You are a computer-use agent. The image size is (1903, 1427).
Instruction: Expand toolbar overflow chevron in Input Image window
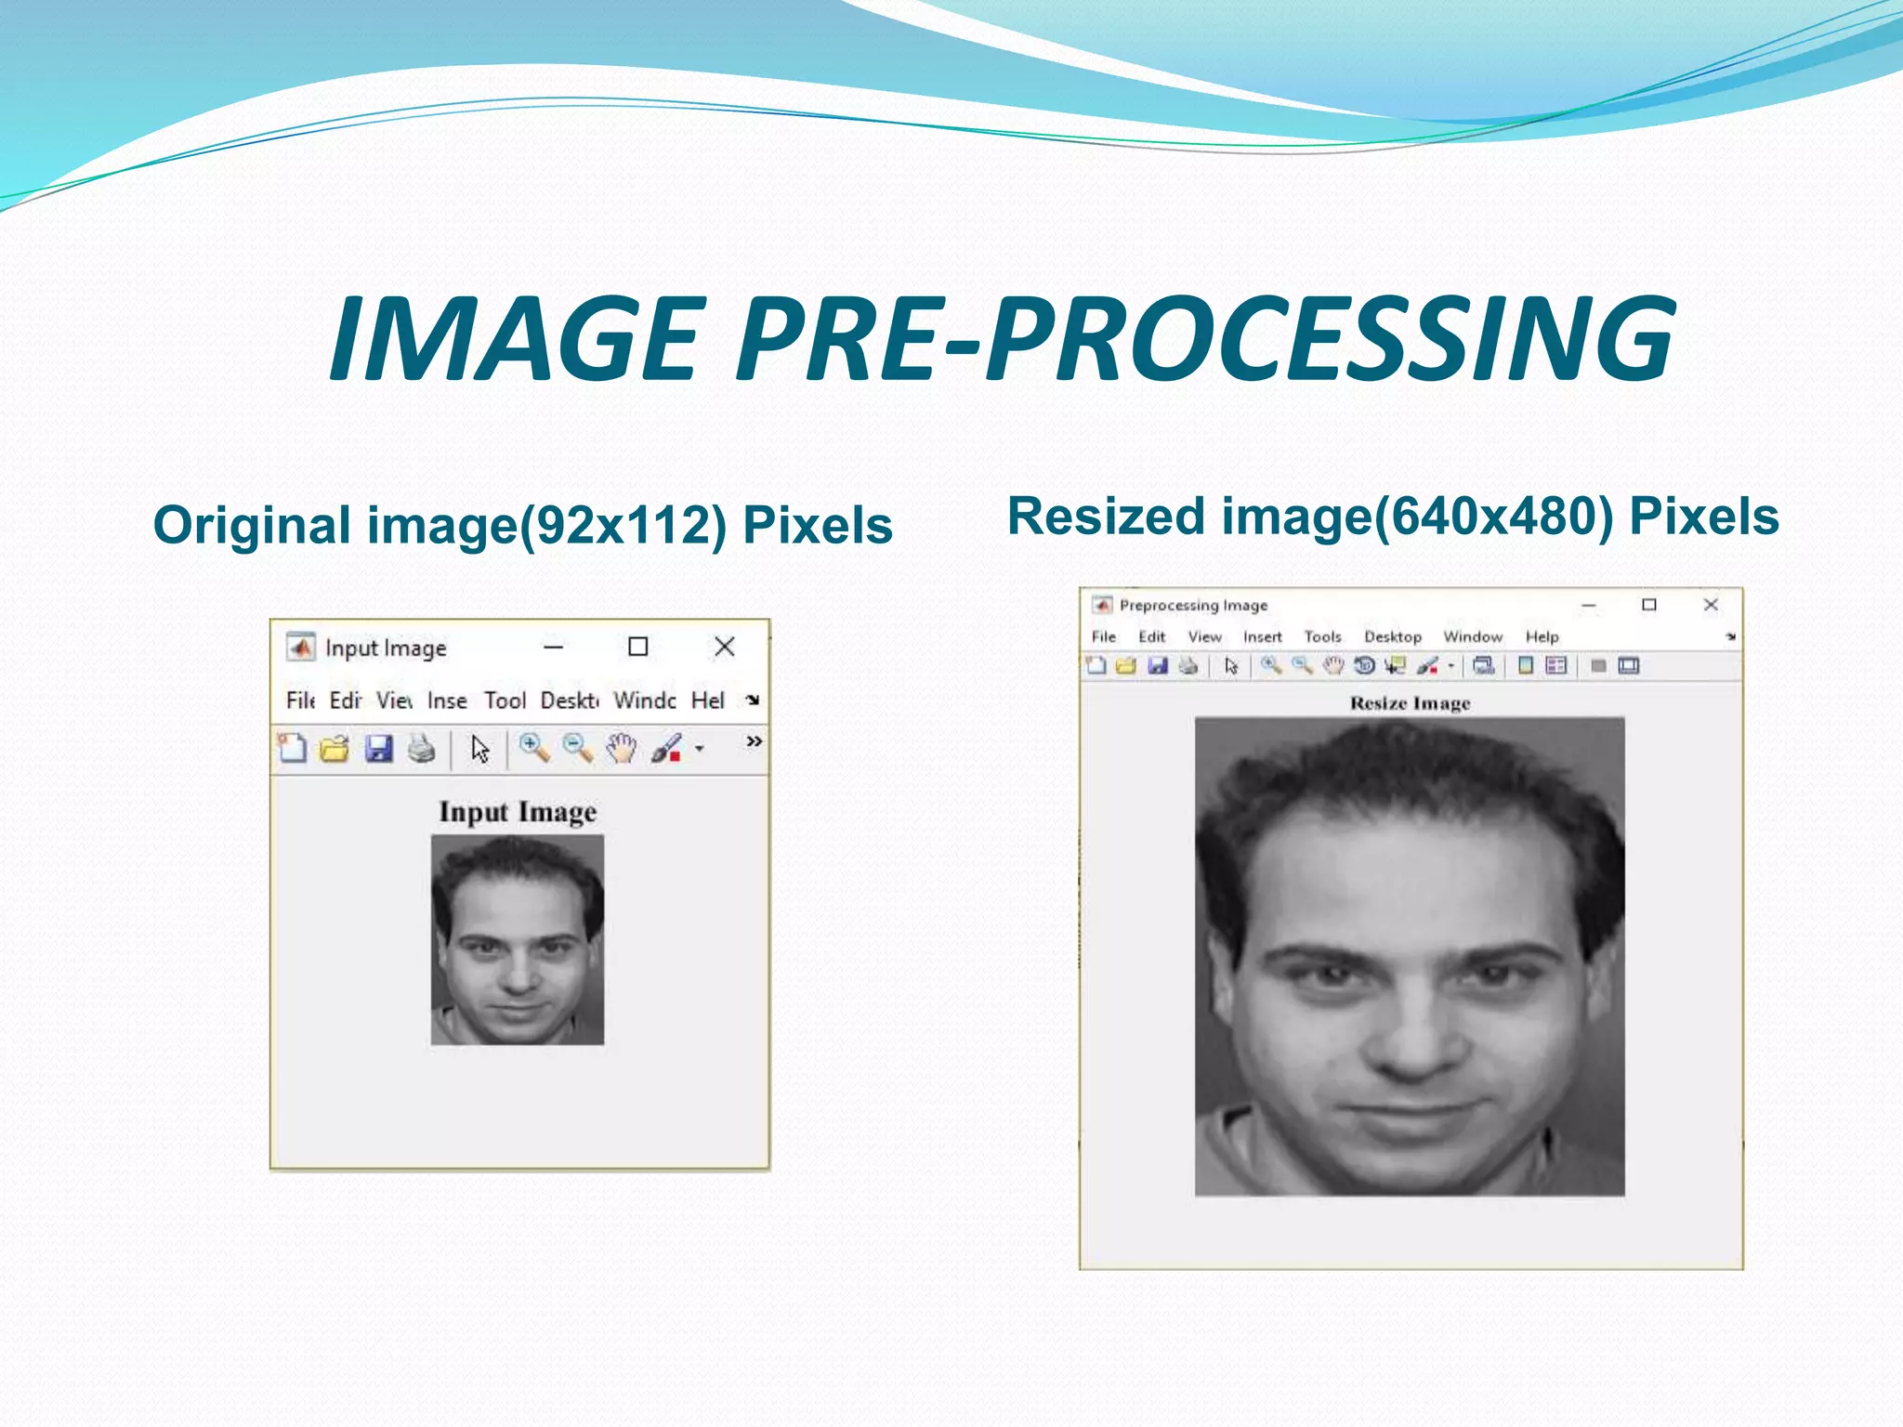[754, 740]
